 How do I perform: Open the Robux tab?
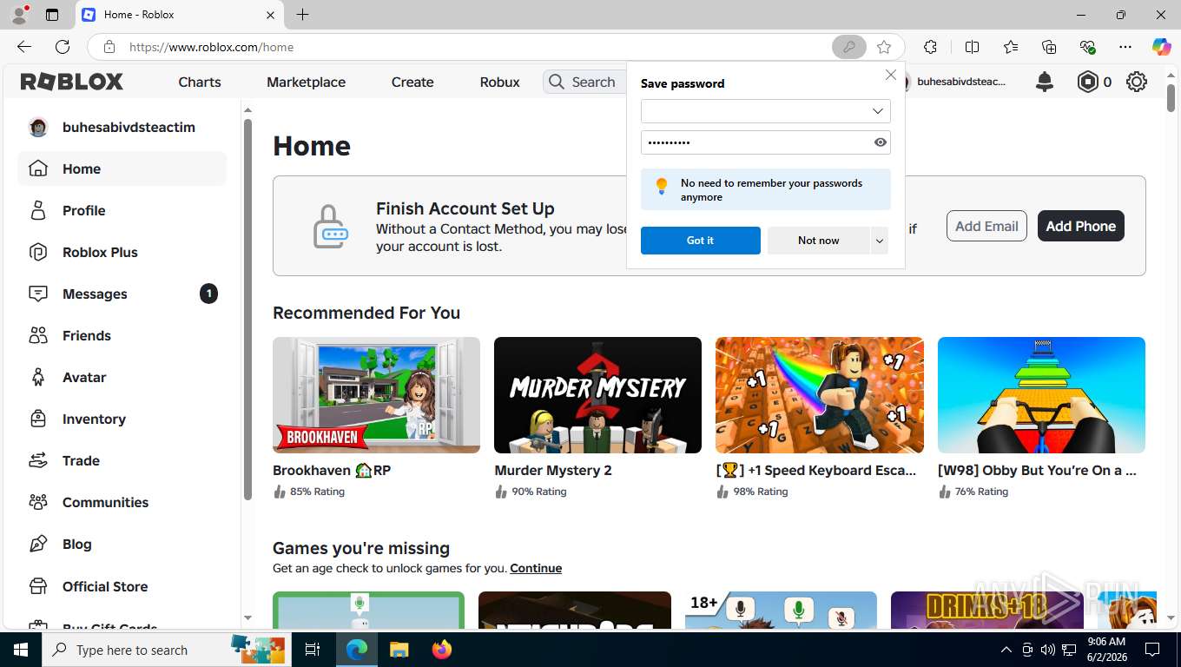pos(499,82)
